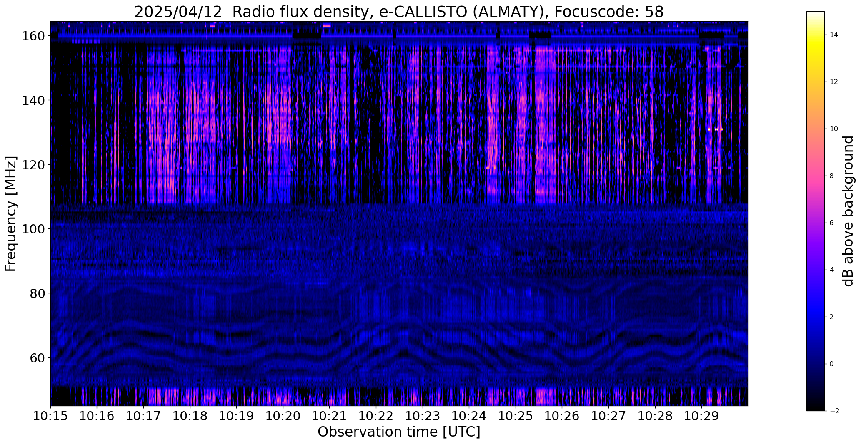Click the 10:29 time tick label

tap(701, 417)
